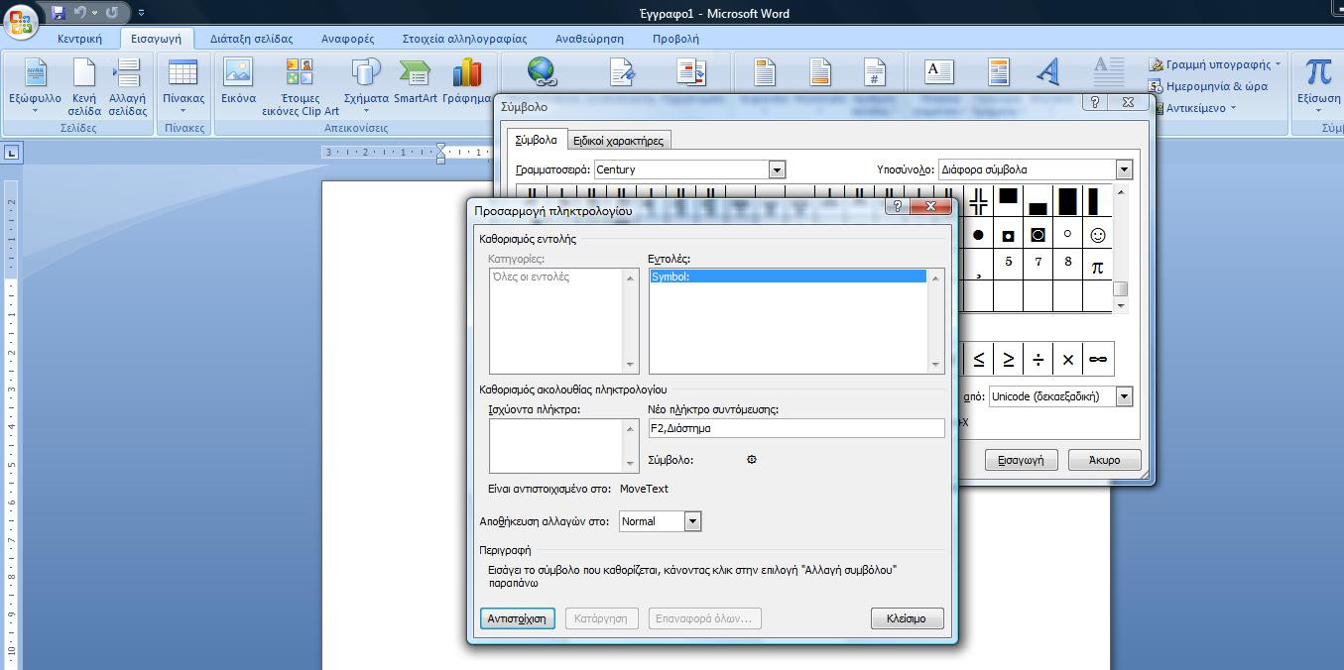Insert a blank page (Κενή σελίδα)

pos(84,86)
